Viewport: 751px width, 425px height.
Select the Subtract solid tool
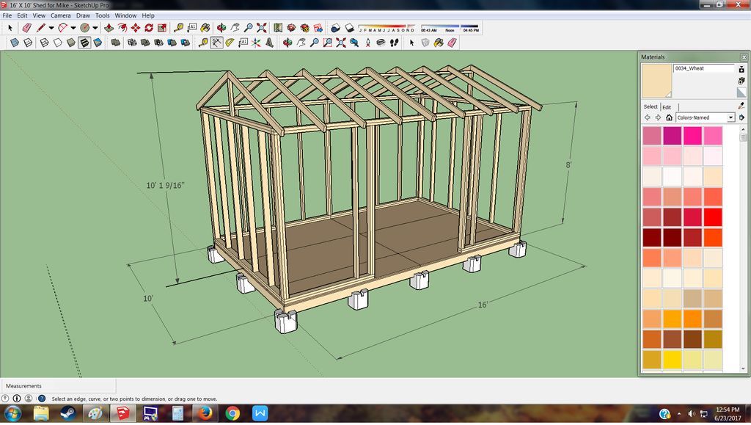[158, 43]
